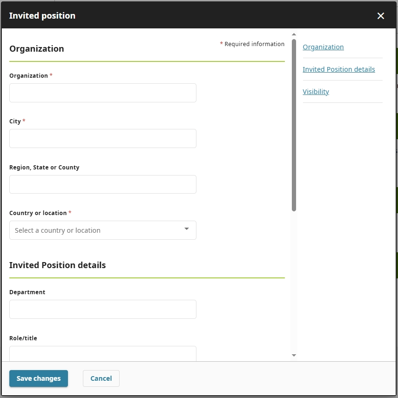The image size is (398, 398).
Task: Focus the Organization text input
Action: (x=102, y=93)
